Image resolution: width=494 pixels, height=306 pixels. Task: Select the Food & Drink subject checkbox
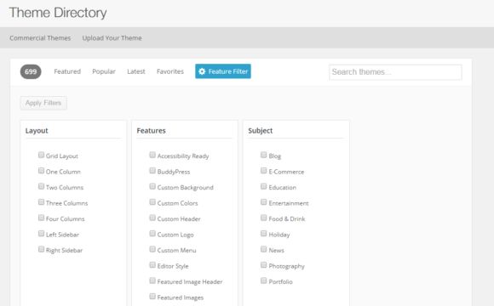click(264, 218)
